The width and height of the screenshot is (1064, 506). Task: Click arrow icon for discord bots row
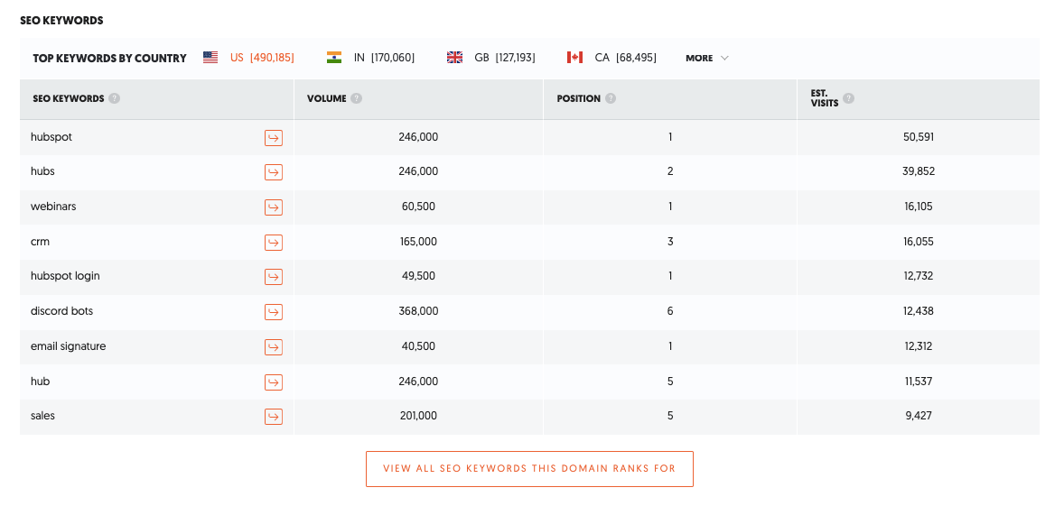tap(273, 312)
